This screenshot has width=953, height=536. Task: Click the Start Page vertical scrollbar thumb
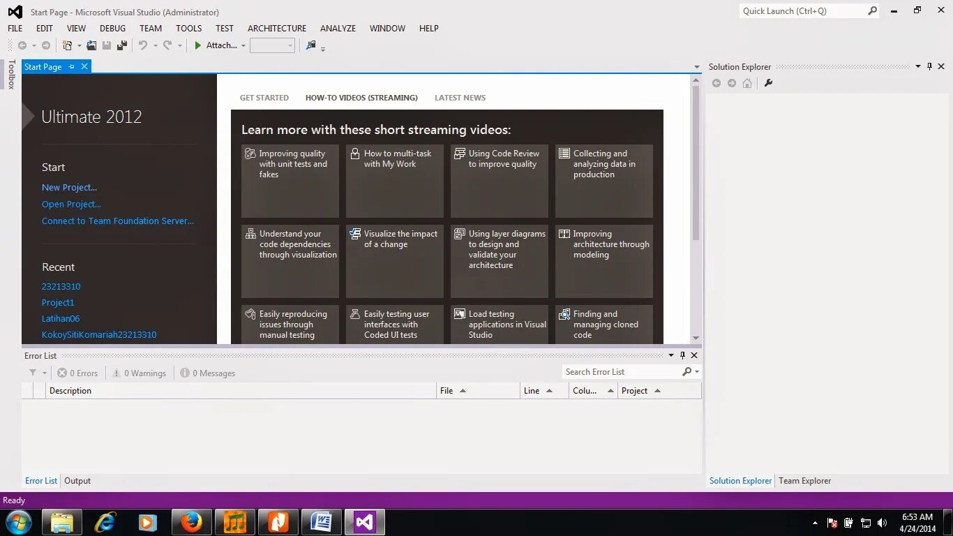(x=696, y=164)
